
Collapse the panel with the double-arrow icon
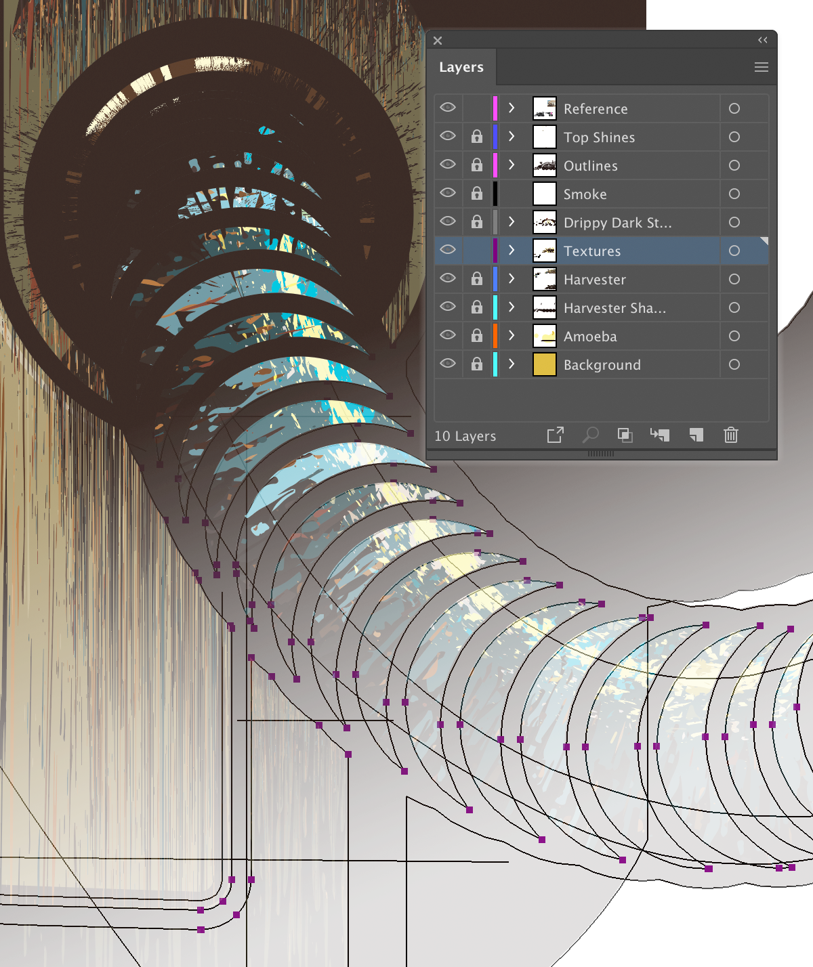pos(763,40)
